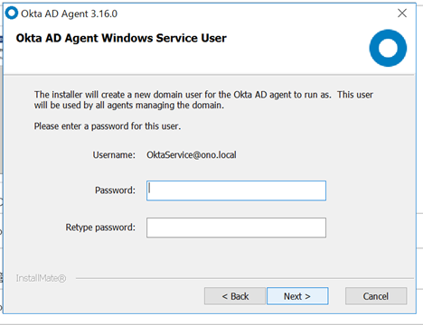The width and height of the screenshot is (423, 325).
Task: Click the separator line beside InstallMate
Action: pyautogui.click(x=245, y=278)
